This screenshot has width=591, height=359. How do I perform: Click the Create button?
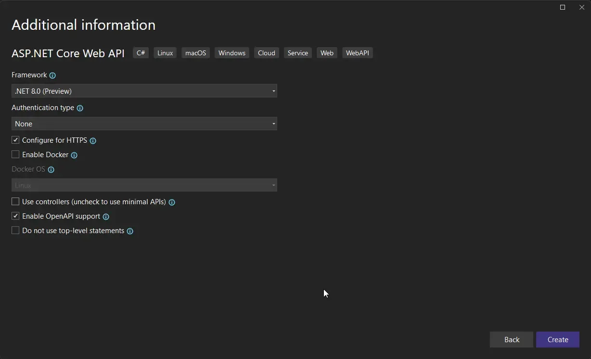557,339
